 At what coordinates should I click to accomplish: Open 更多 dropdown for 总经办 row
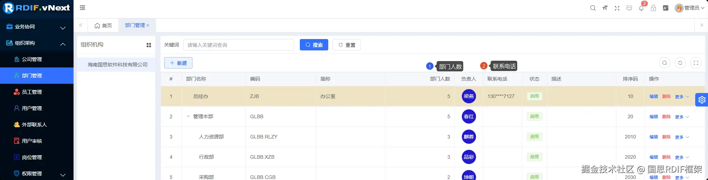click(x=682, y=97)
